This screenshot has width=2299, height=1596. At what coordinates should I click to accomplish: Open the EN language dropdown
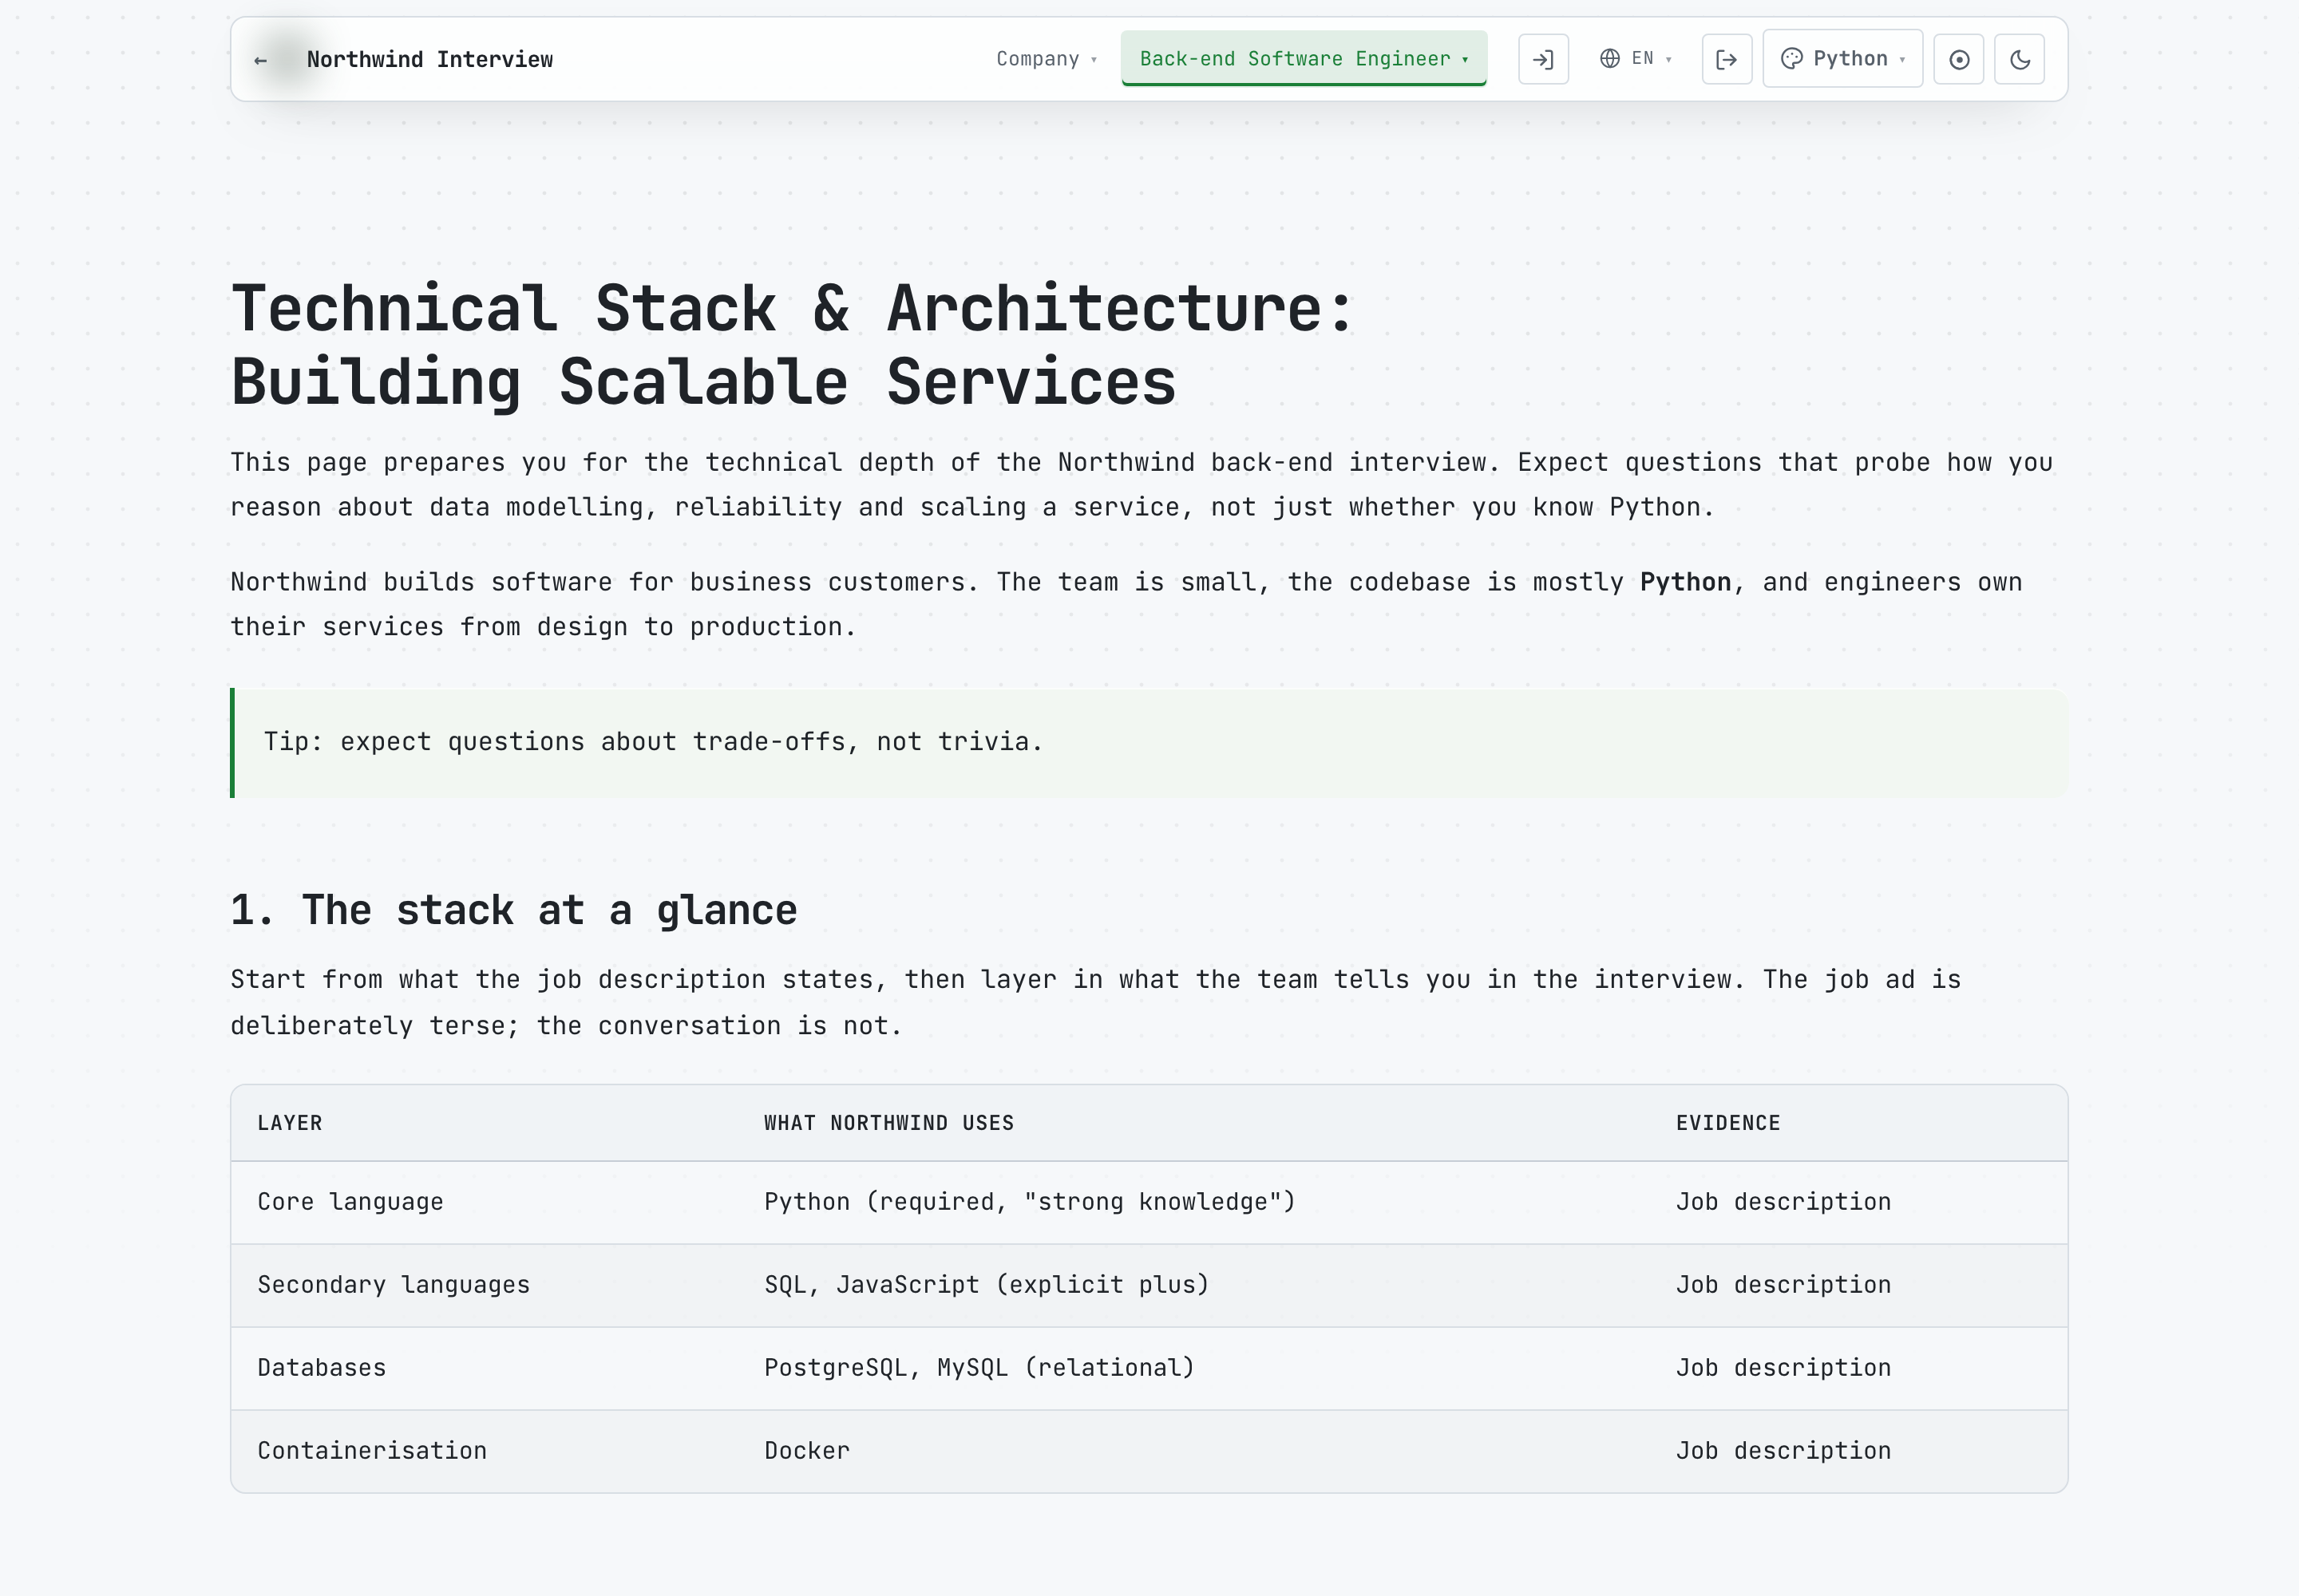click(x=1636, y=59)
